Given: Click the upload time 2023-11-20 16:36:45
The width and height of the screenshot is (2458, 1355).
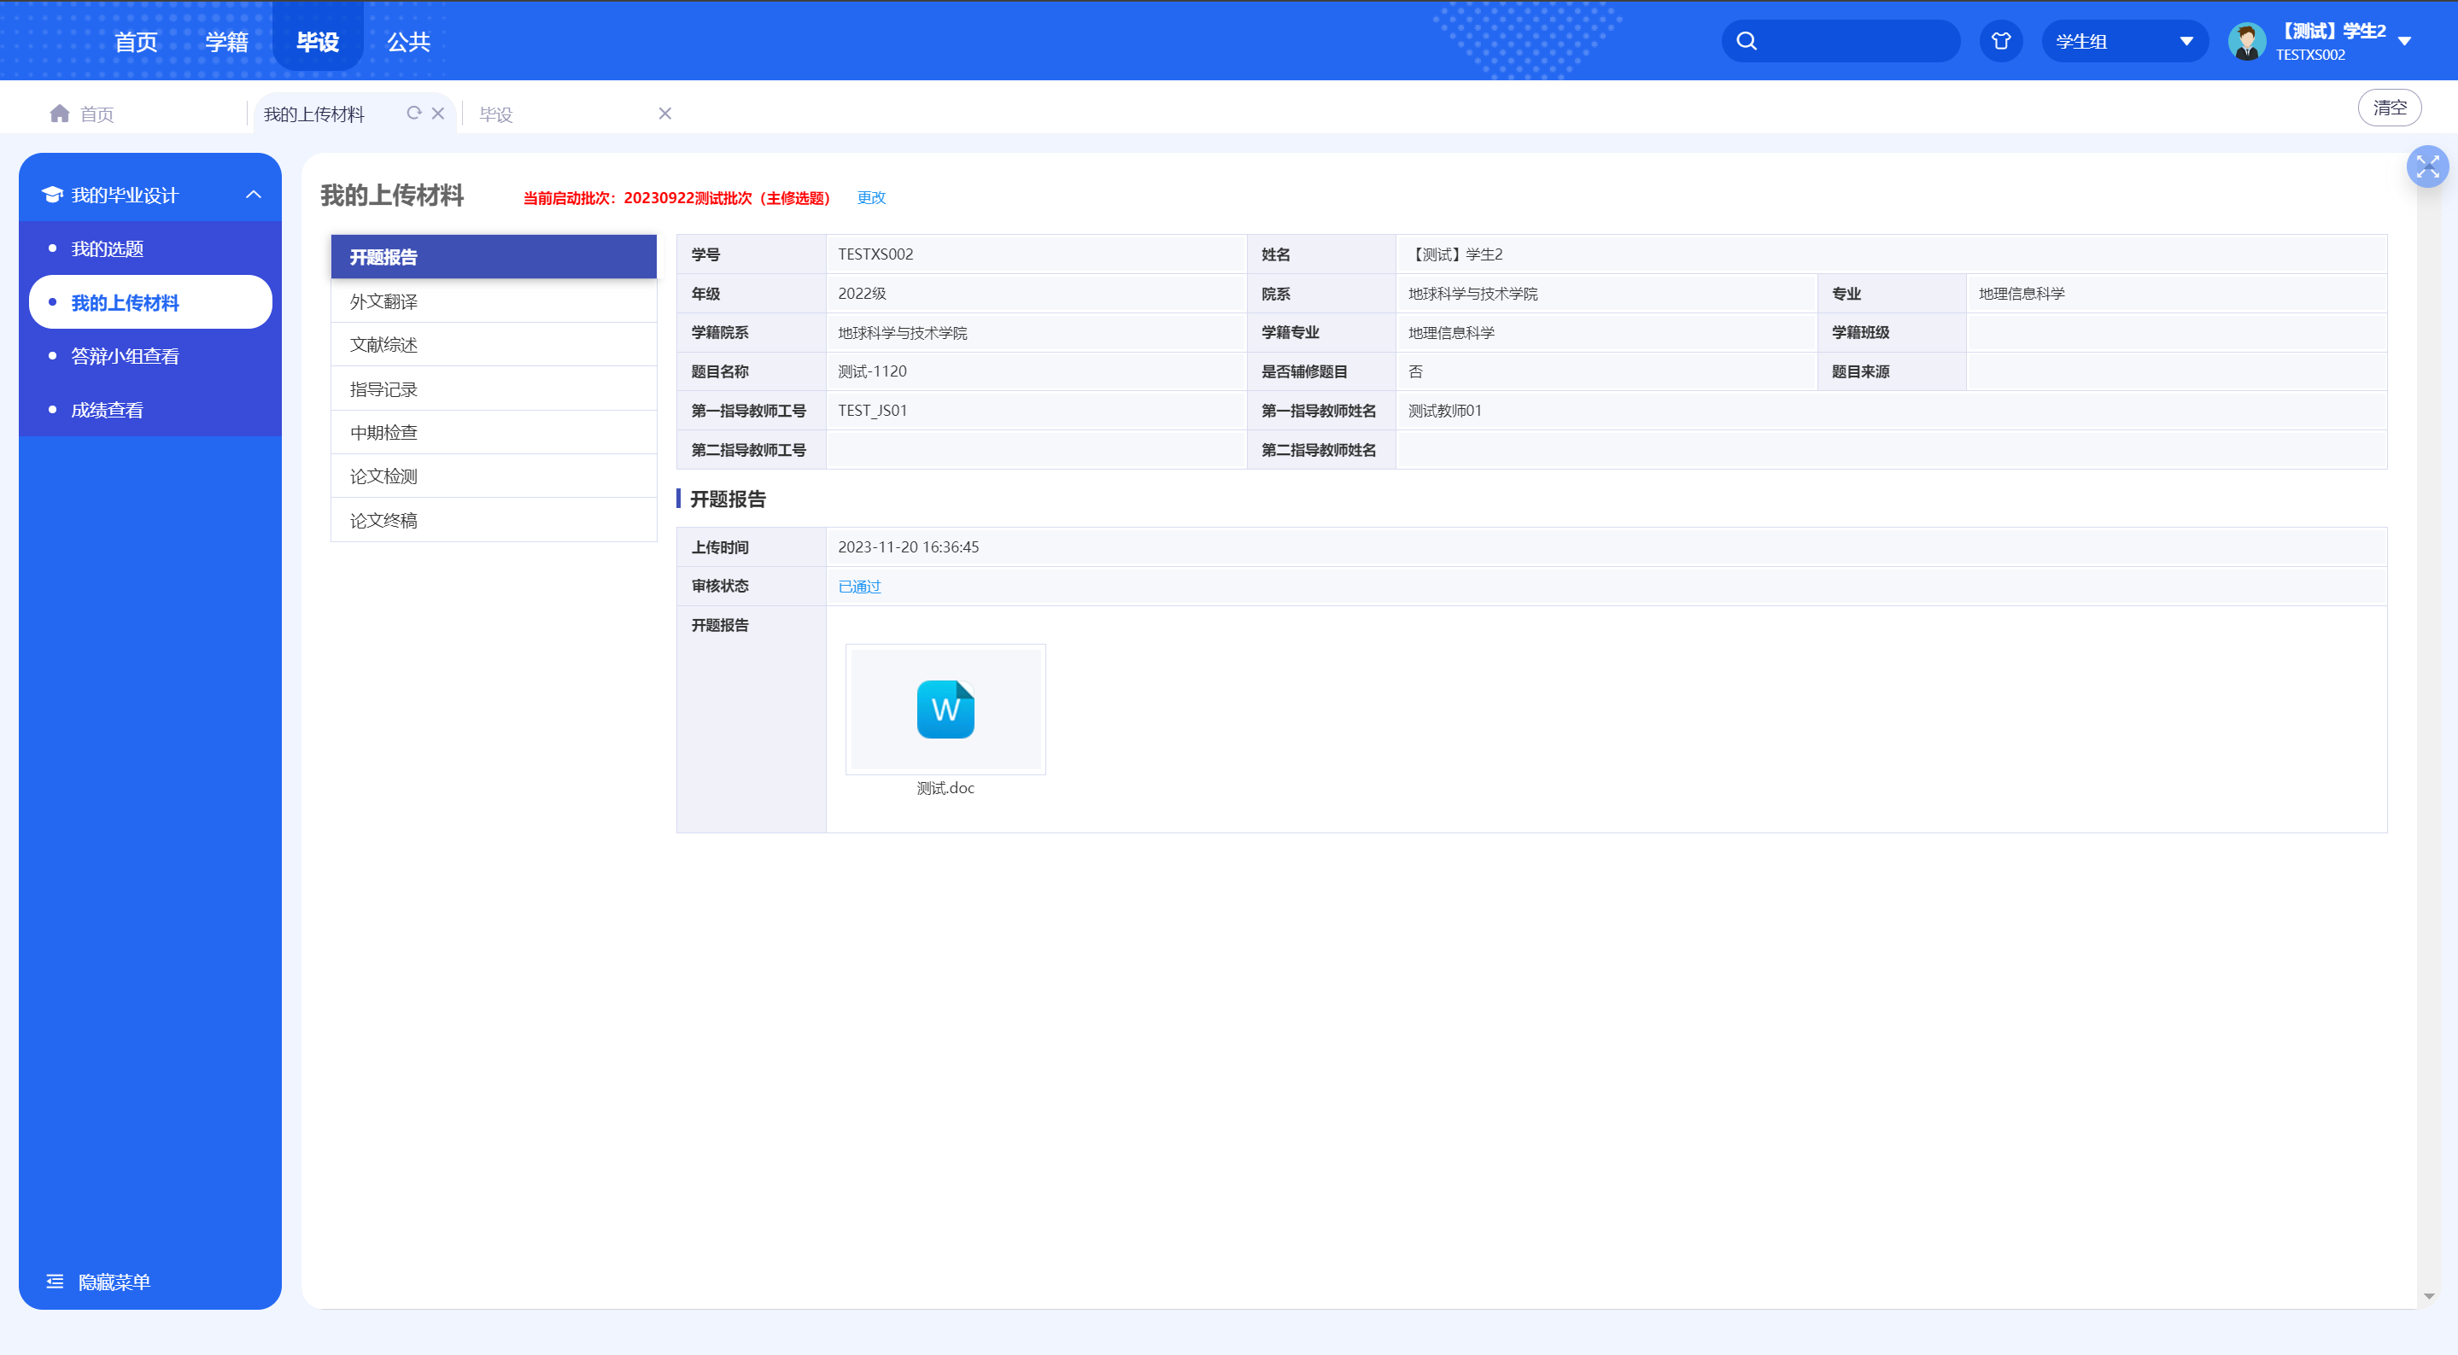Looking at the screenshot, I should point(909,546).
